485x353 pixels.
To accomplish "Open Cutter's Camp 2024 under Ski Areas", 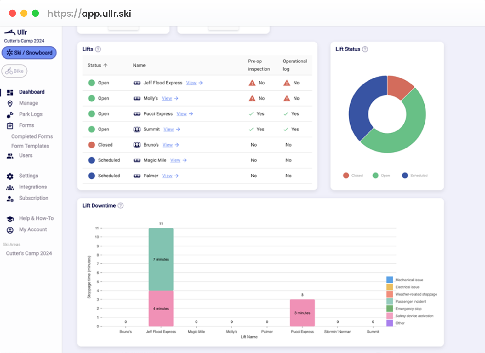I will 29,253.
